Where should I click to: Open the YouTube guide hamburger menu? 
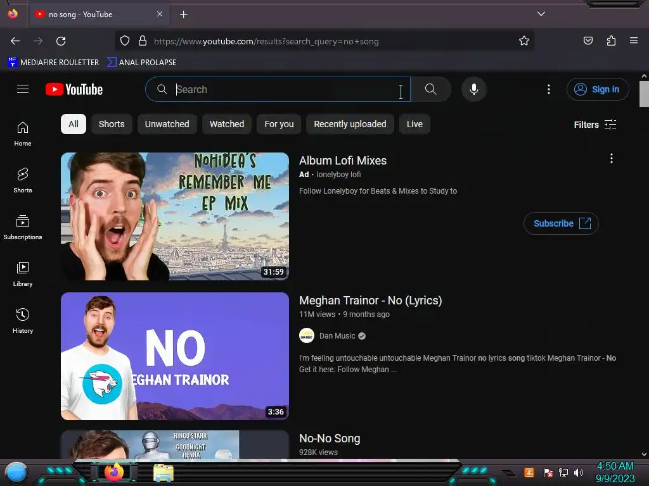coord(23,89)
